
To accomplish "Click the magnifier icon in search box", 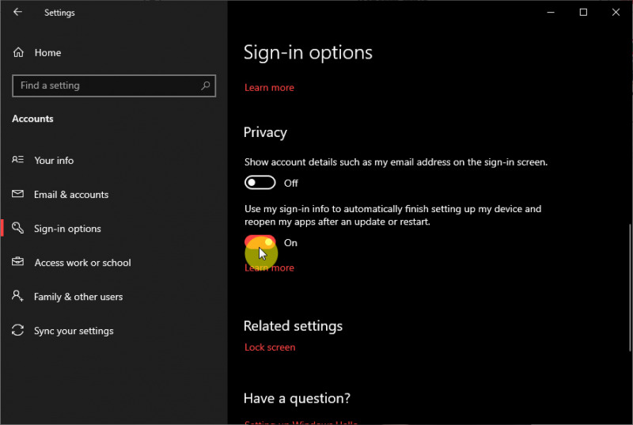I will 206,85.
